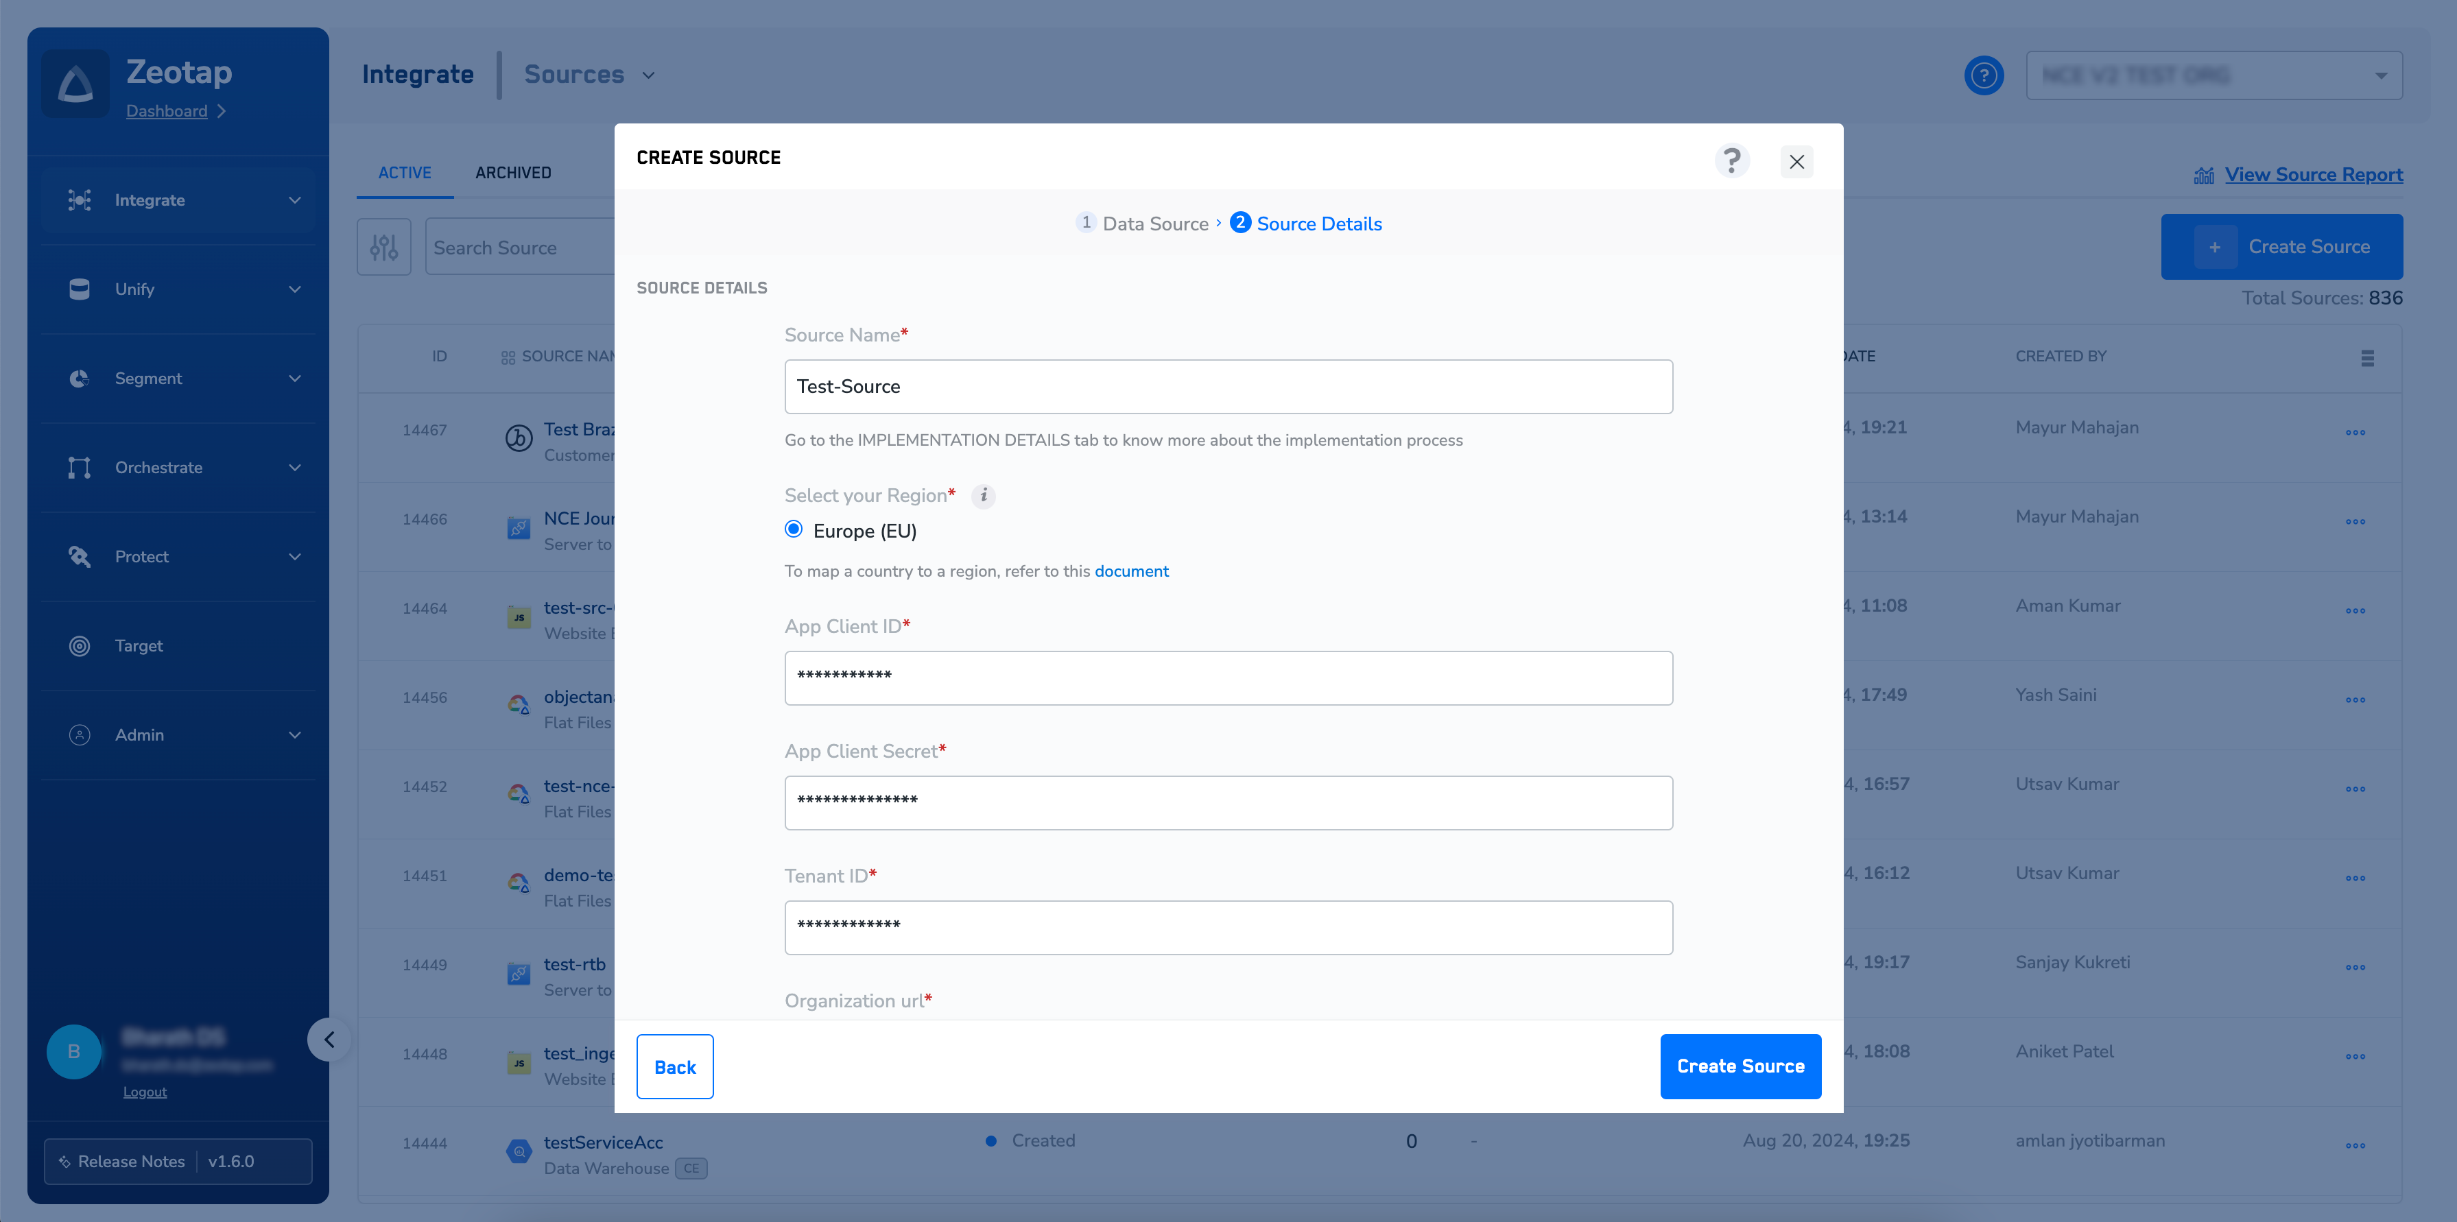Open the Target section in sidebar

(x=139, y=645)
